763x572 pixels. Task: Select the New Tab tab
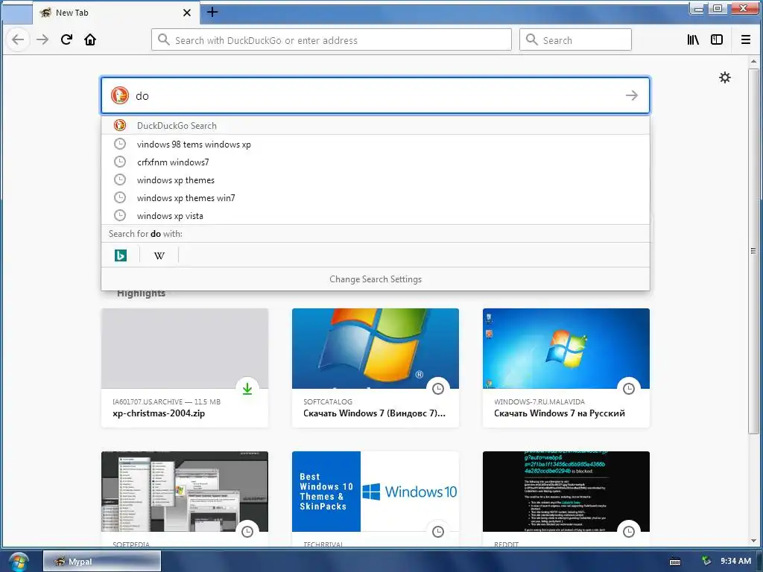click(x=115, y=13)
